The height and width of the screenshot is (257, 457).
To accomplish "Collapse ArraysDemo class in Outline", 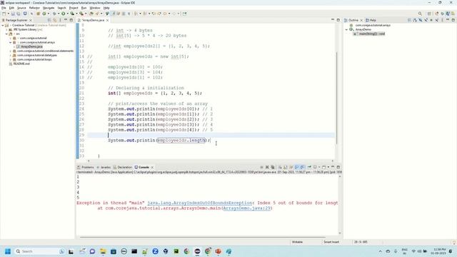I will tap(346, 29).
